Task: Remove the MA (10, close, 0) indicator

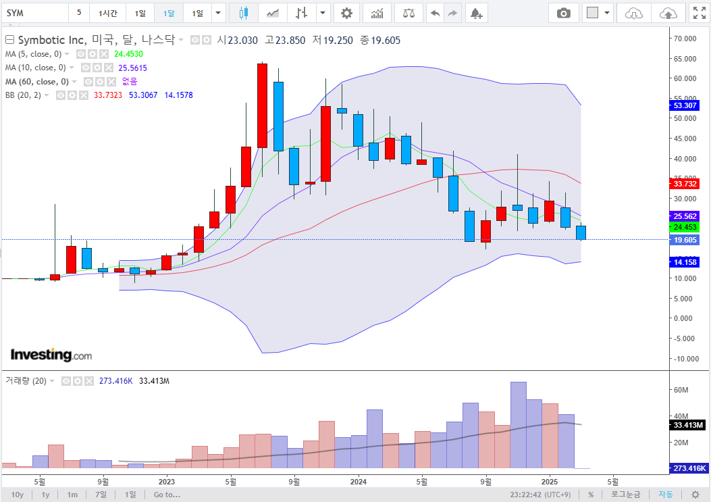Action: pyautogui.click(x=109, y=68)
